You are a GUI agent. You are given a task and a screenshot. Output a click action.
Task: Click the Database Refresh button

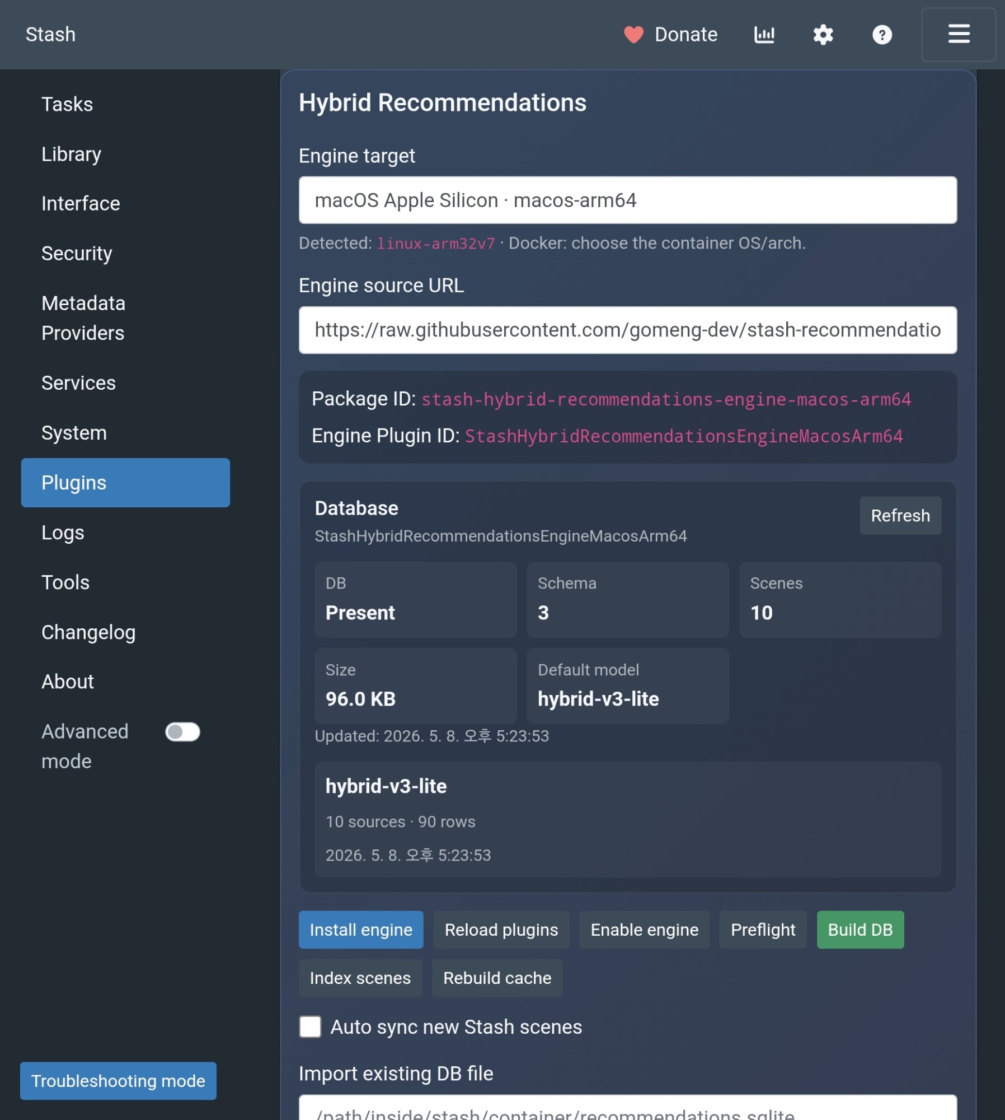pyautogui.click(x=900, y=516)
